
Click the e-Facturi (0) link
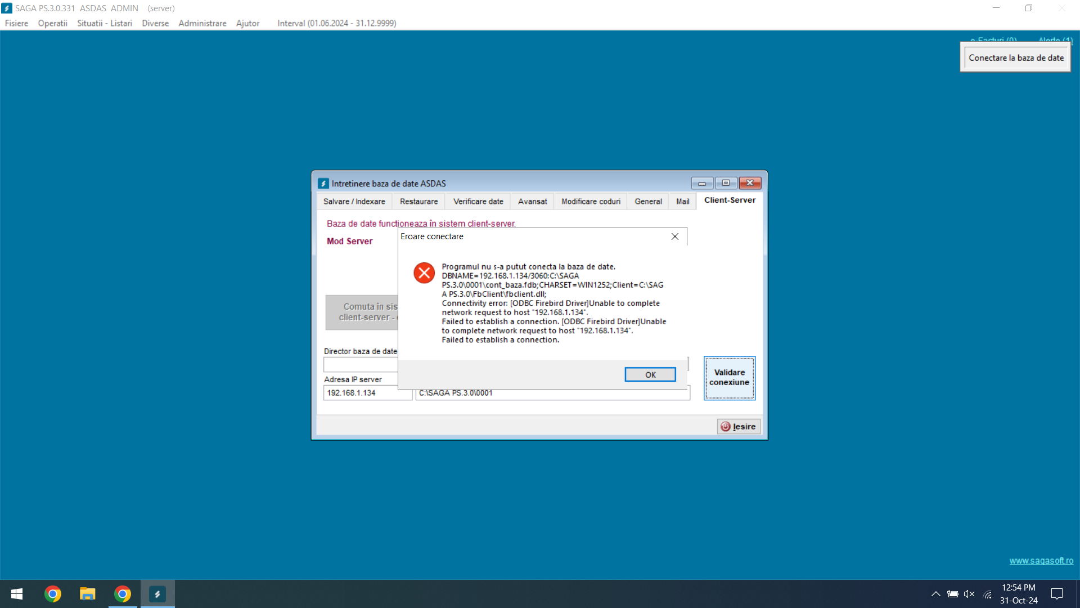tap(993, 40)
